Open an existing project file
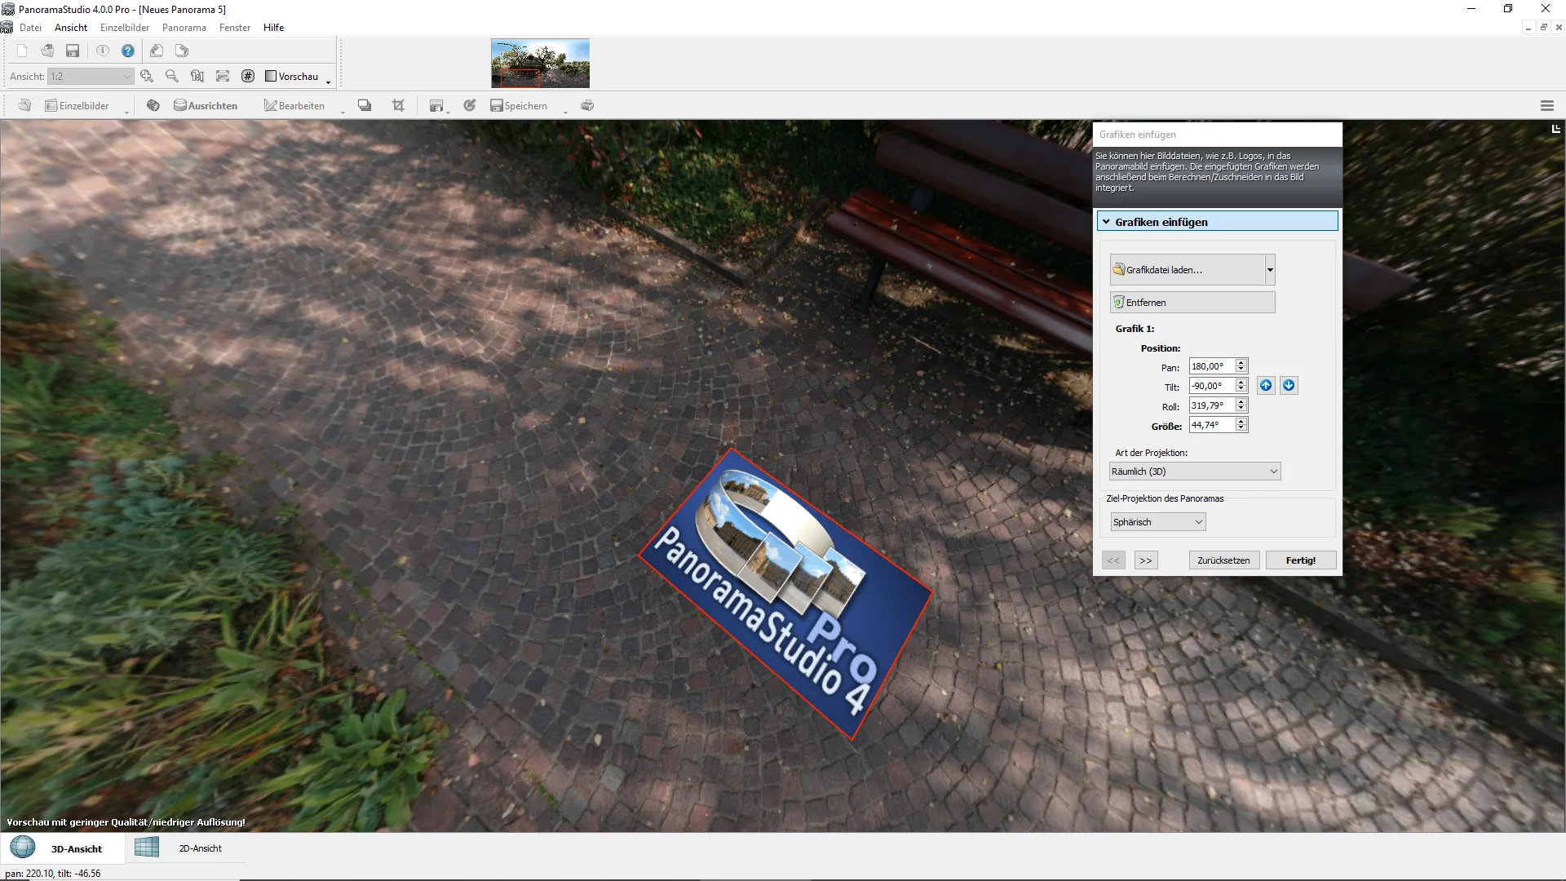This screenshot has width=1566, height=881. click(x=47, y=51)
